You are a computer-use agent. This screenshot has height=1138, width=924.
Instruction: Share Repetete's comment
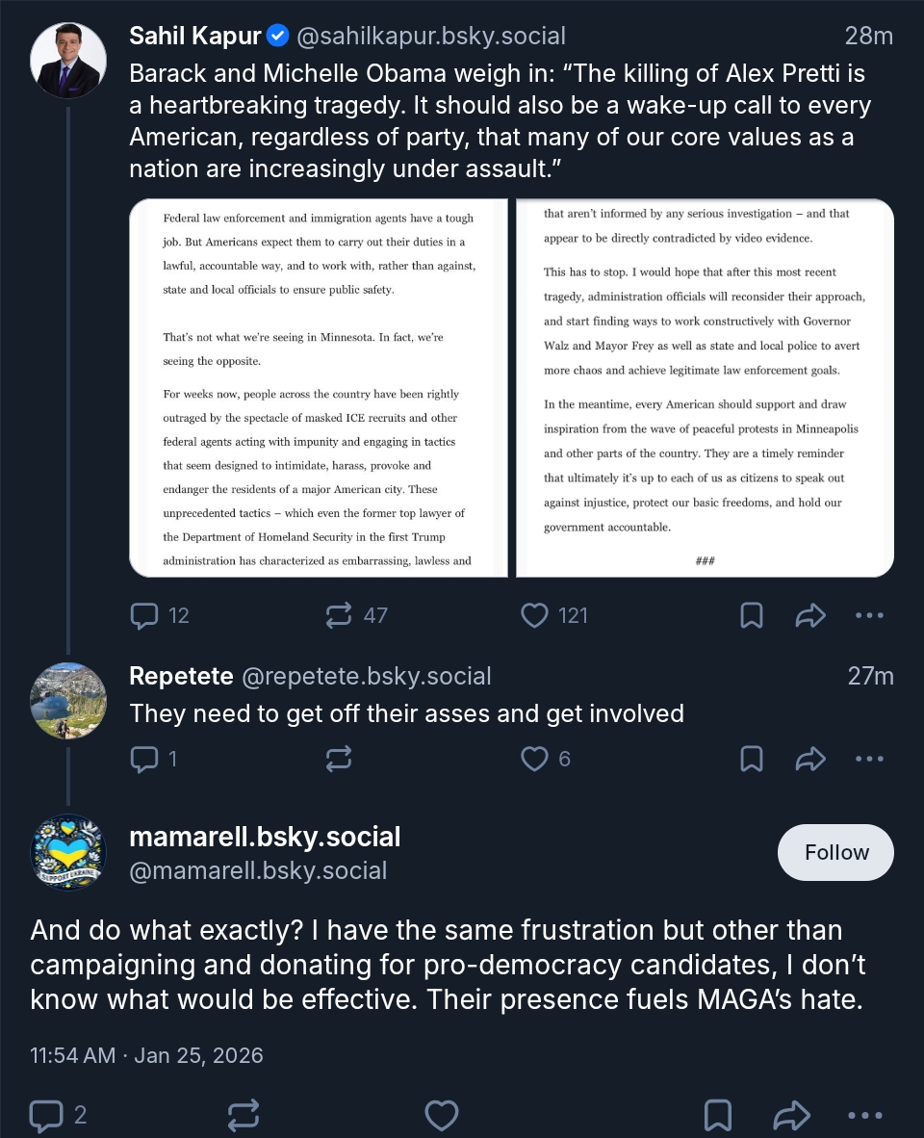(x=810, y=759)
